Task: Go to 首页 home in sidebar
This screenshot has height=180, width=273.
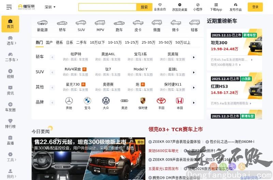Action: point(10,24)
